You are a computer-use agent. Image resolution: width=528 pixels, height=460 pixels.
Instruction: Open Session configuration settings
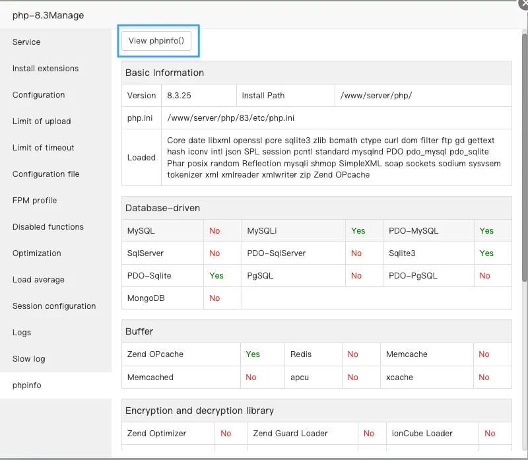point(54,306)
